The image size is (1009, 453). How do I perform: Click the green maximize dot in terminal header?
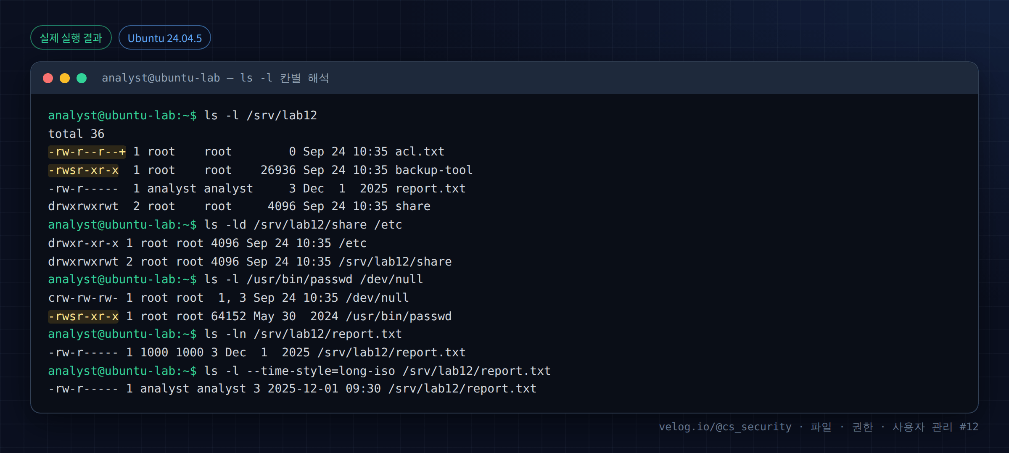tap(82, 78)
